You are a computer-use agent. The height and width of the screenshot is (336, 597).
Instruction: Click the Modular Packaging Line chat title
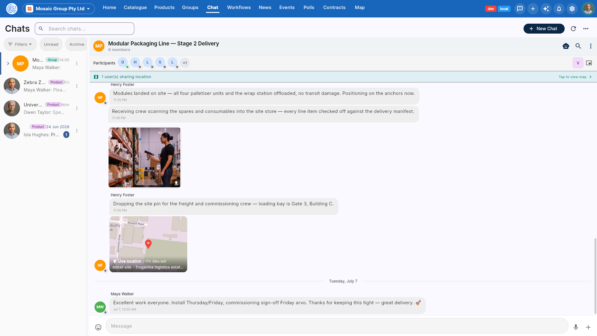pyautogui.click(x=164, y=44)
